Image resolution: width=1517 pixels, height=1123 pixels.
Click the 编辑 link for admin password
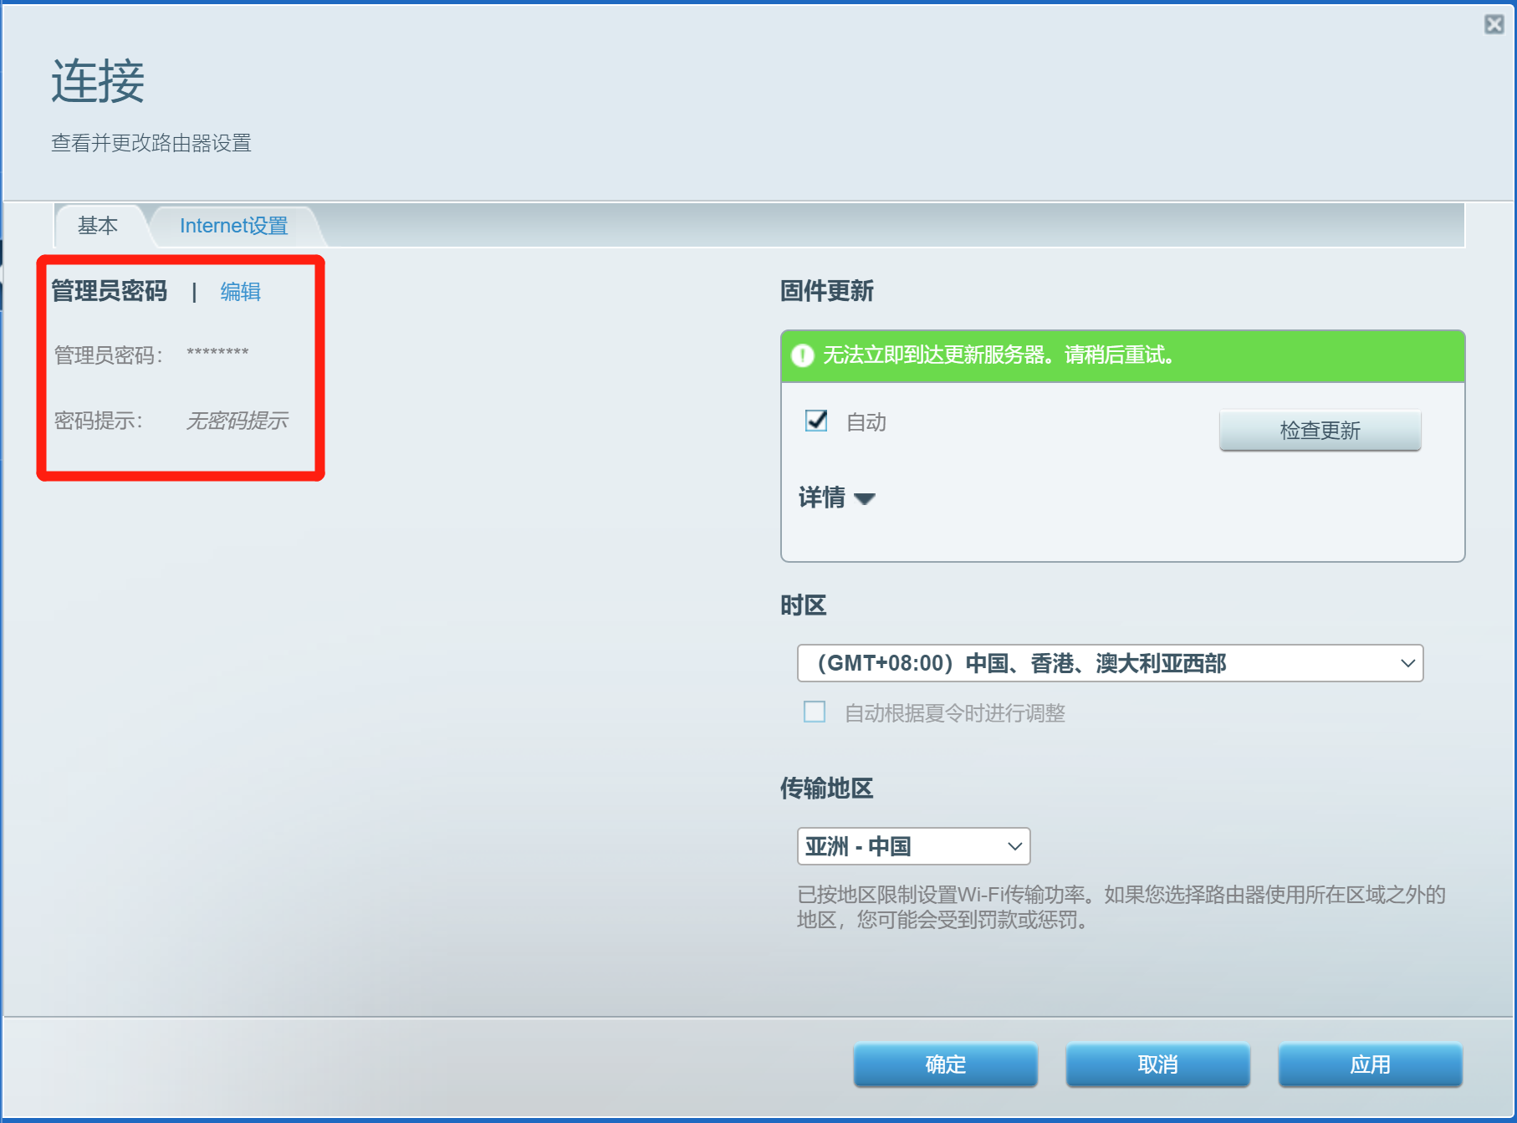pos(241,292)
